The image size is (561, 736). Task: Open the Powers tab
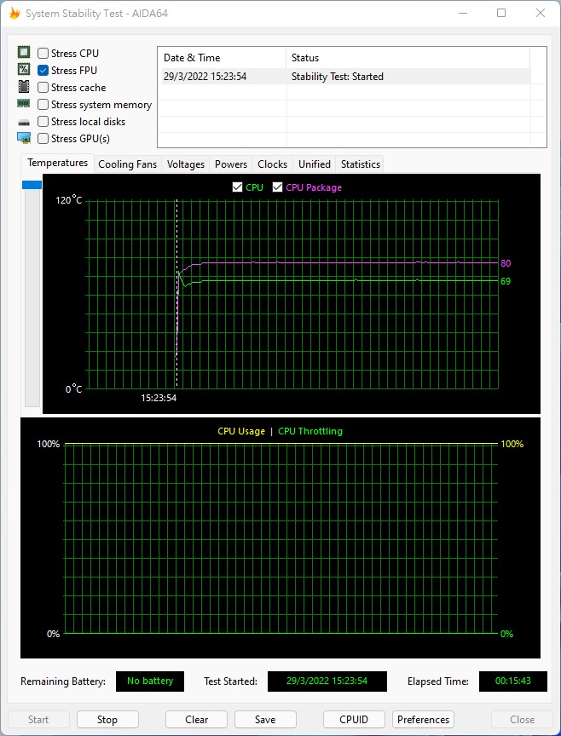231,164
